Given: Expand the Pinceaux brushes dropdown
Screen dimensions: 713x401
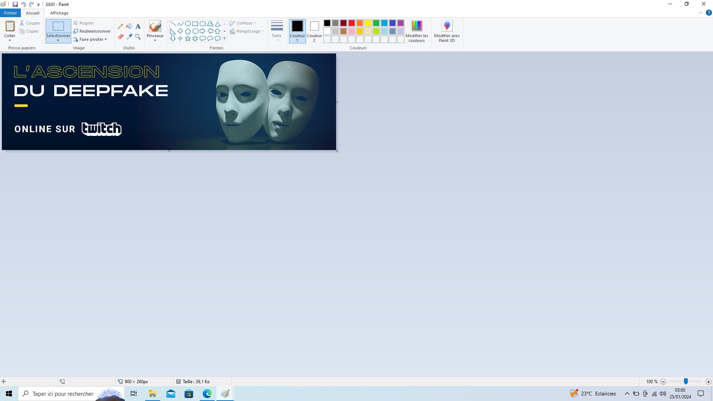Looking at the screenshot, I should coord(155,40).
